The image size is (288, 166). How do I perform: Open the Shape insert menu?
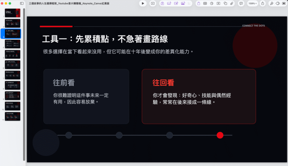click(x=225, y=3)
